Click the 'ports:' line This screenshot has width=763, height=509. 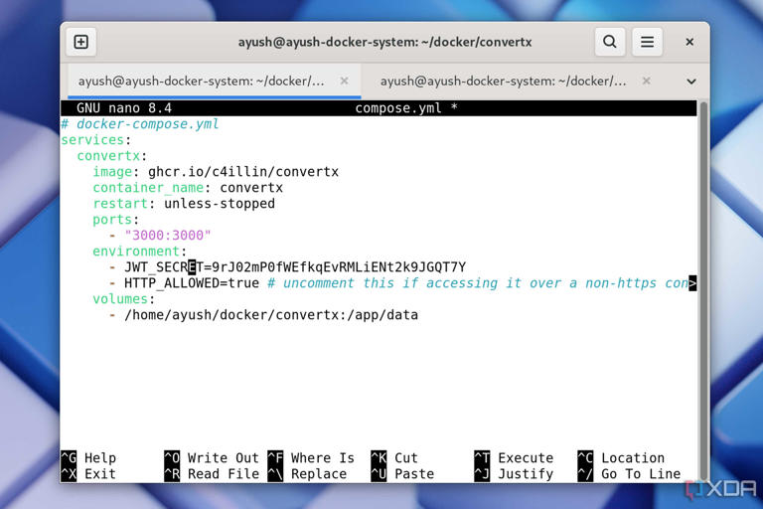[x=116, y=220]
